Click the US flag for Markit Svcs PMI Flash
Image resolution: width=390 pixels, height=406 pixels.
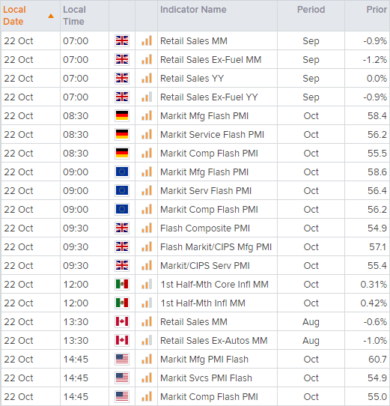click(122, 378)
